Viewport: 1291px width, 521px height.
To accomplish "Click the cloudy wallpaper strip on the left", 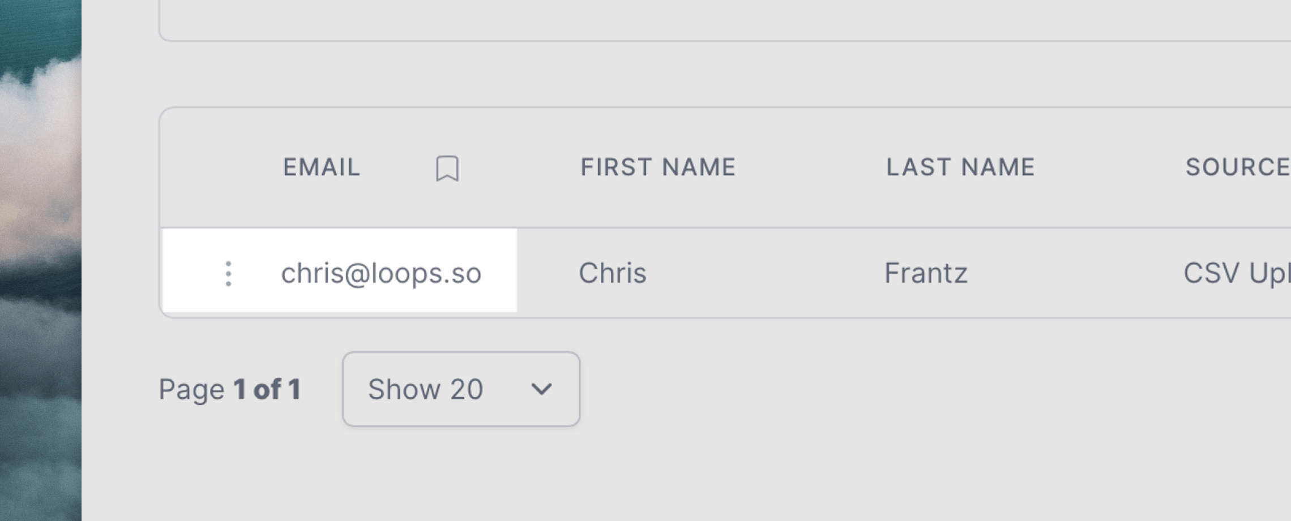I will [x=40, y=260].
